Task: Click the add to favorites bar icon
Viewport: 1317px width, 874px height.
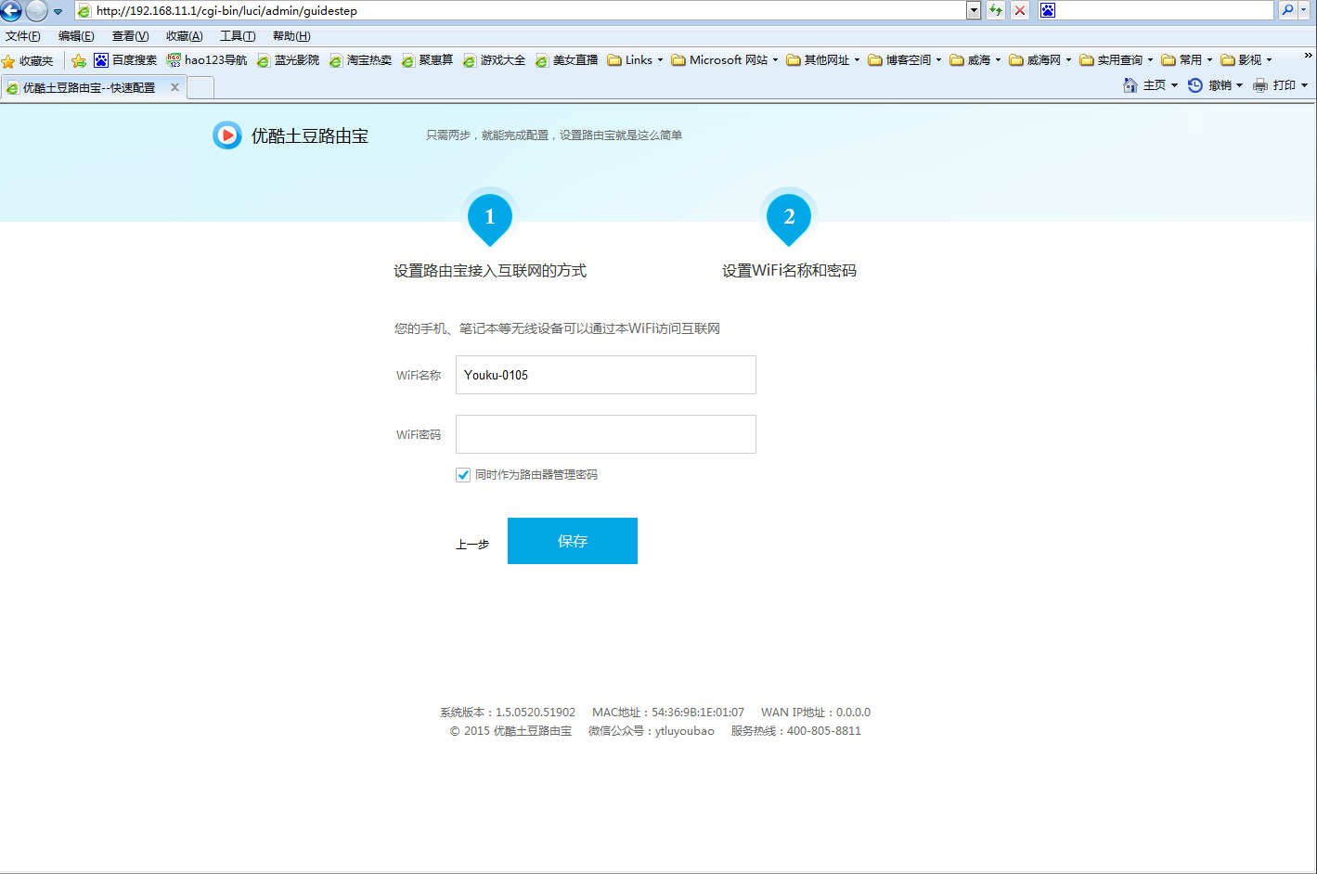Action: pyautogui.click(x=79, y=60)
